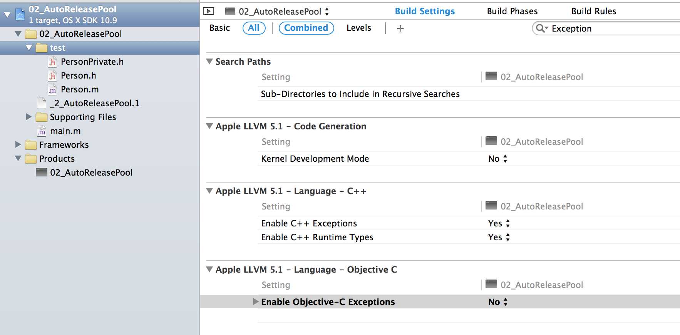The width and height of the screenshot is (680, 335).
Task: Switch to the Build Settings tab
Action: pyautogui.click(x=425, y=11)
